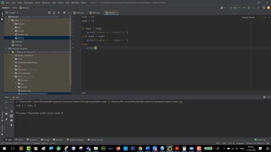Open Windows Start menu
This screenshot has height=152, width=271.
point(4,149)
